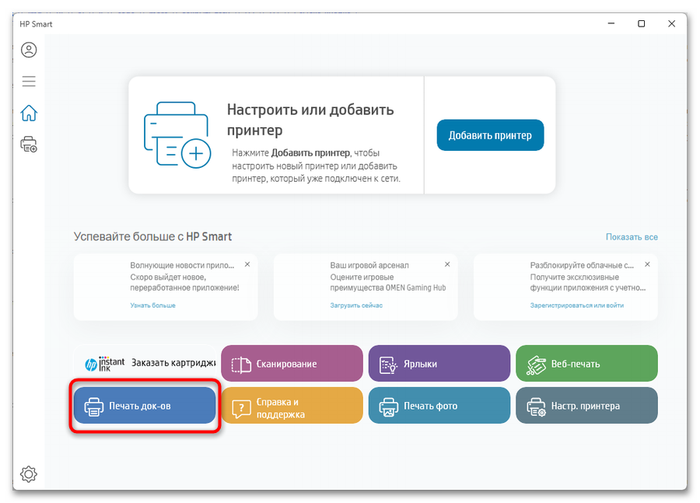Open the Справка и поддержка tile
The height and width of the screenshot is (503, 700).
292,405
